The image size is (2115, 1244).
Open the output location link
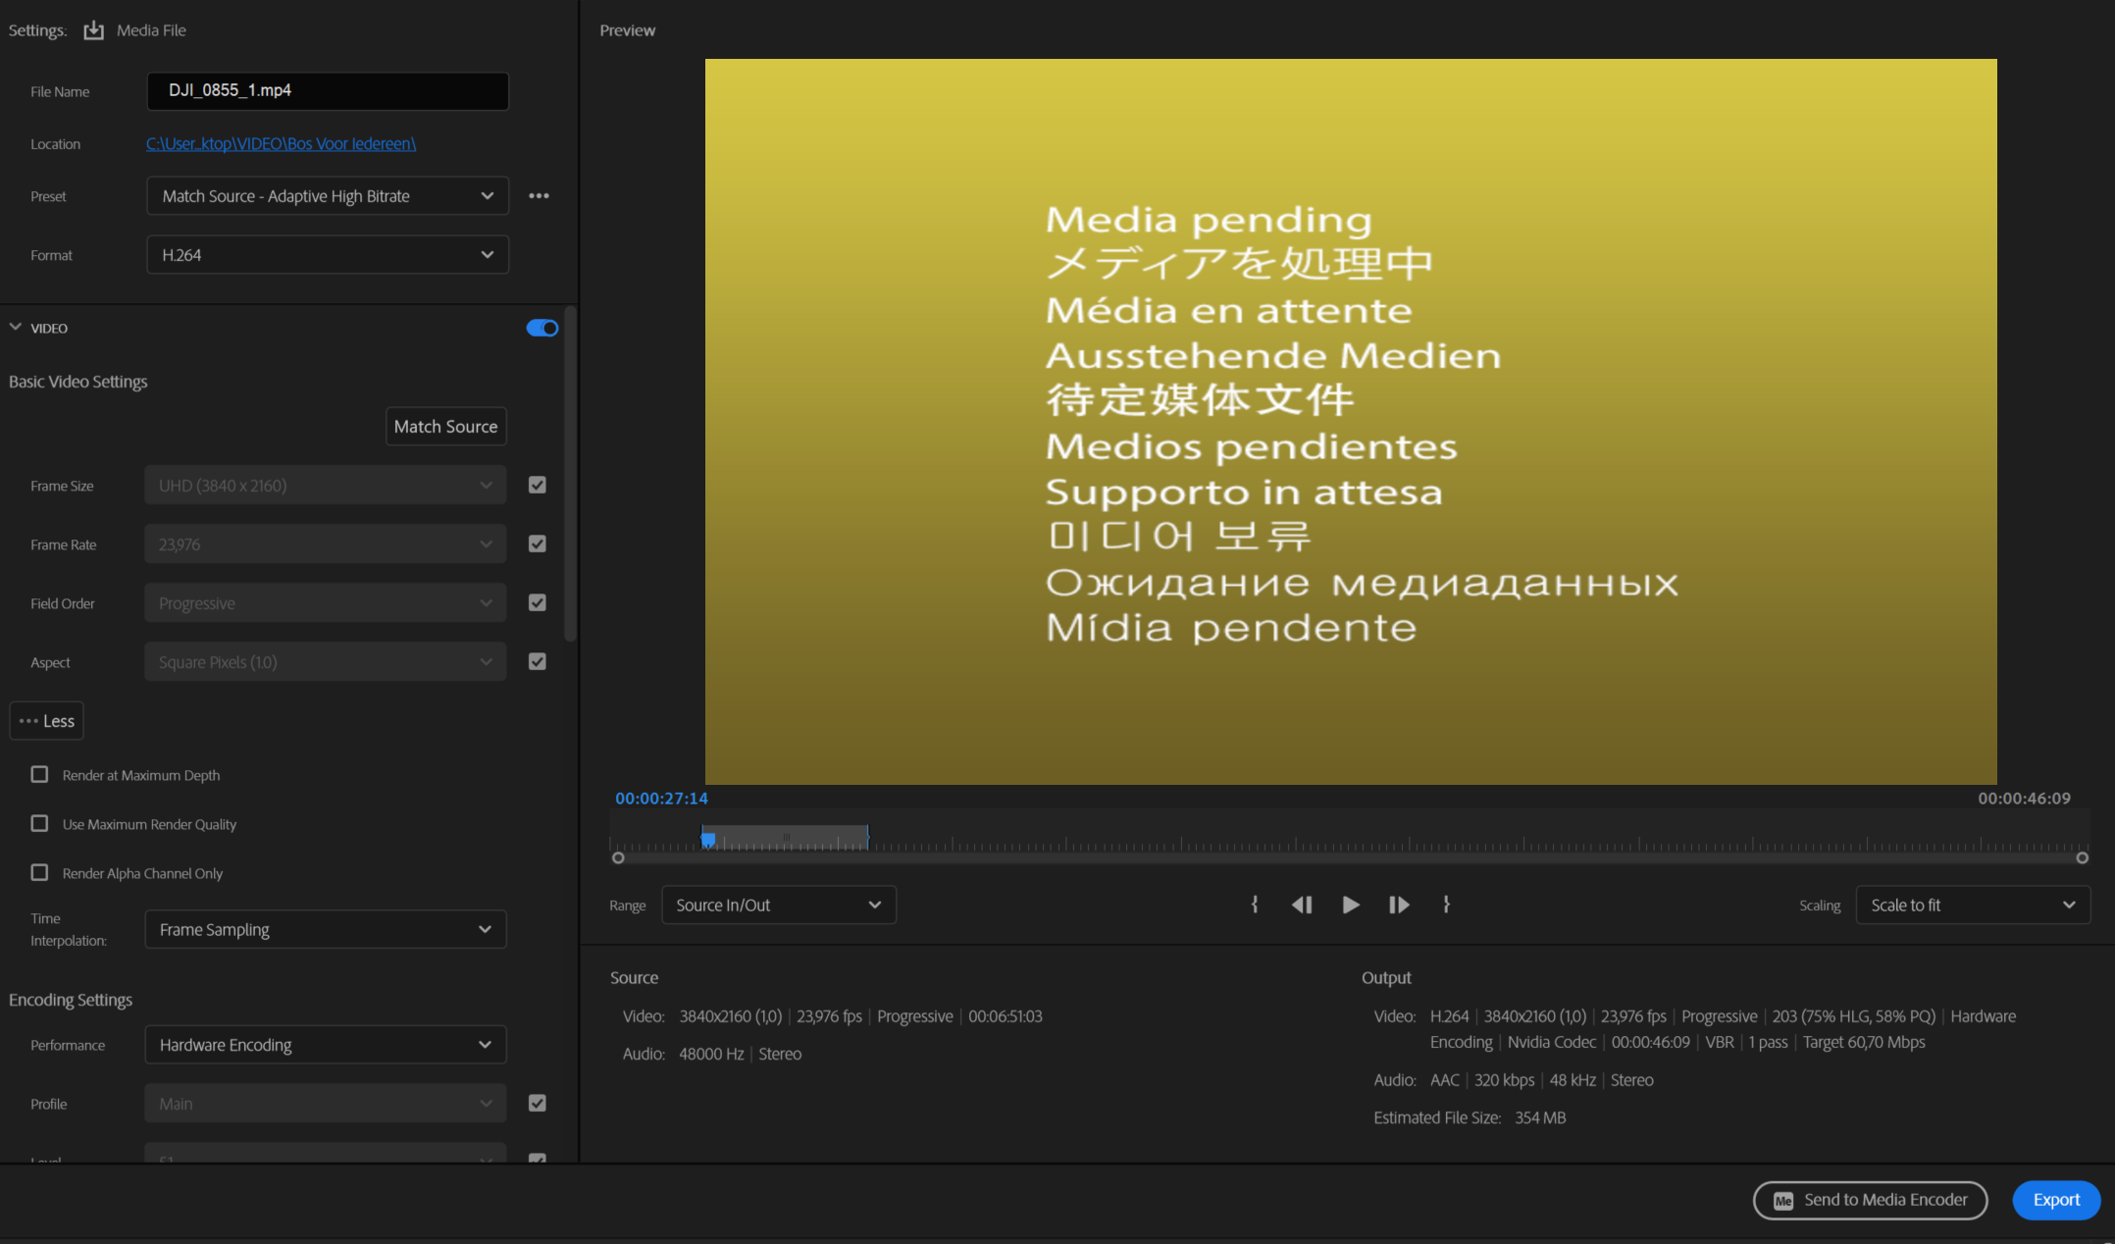tap(281, 143)
